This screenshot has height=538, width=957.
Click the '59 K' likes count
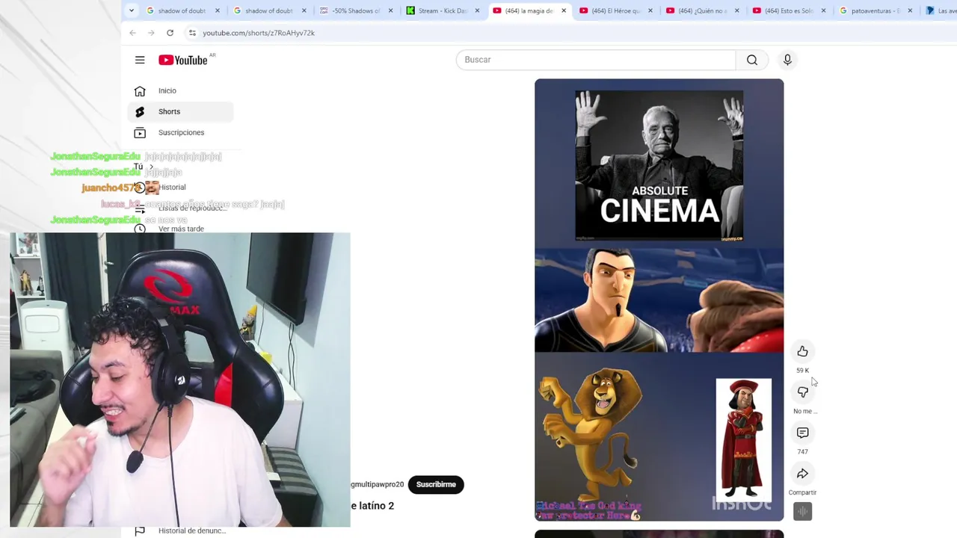802,371
